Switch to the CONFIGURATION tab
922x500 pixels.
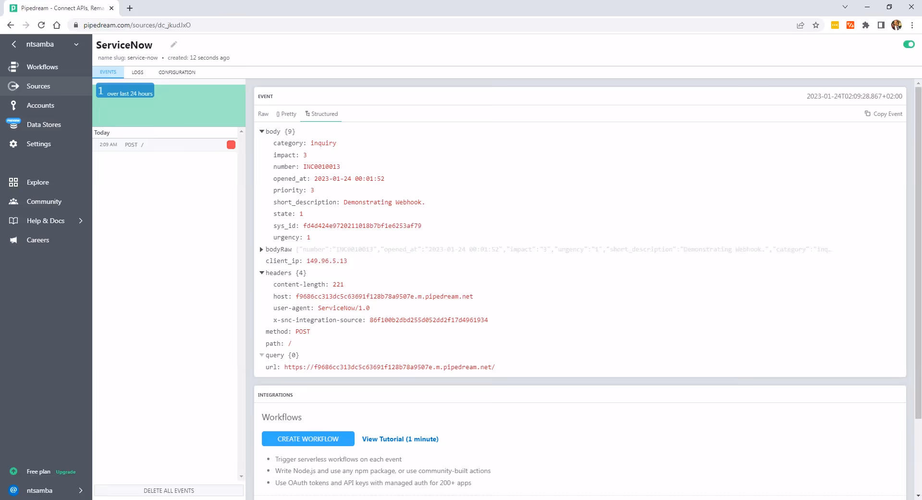177,72
